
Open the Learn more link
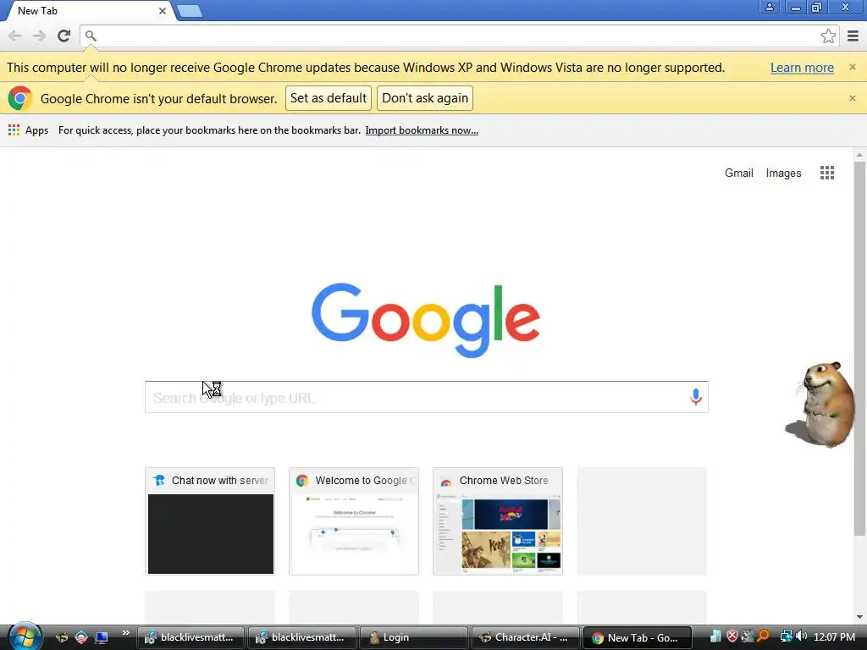tap(802, 68)
